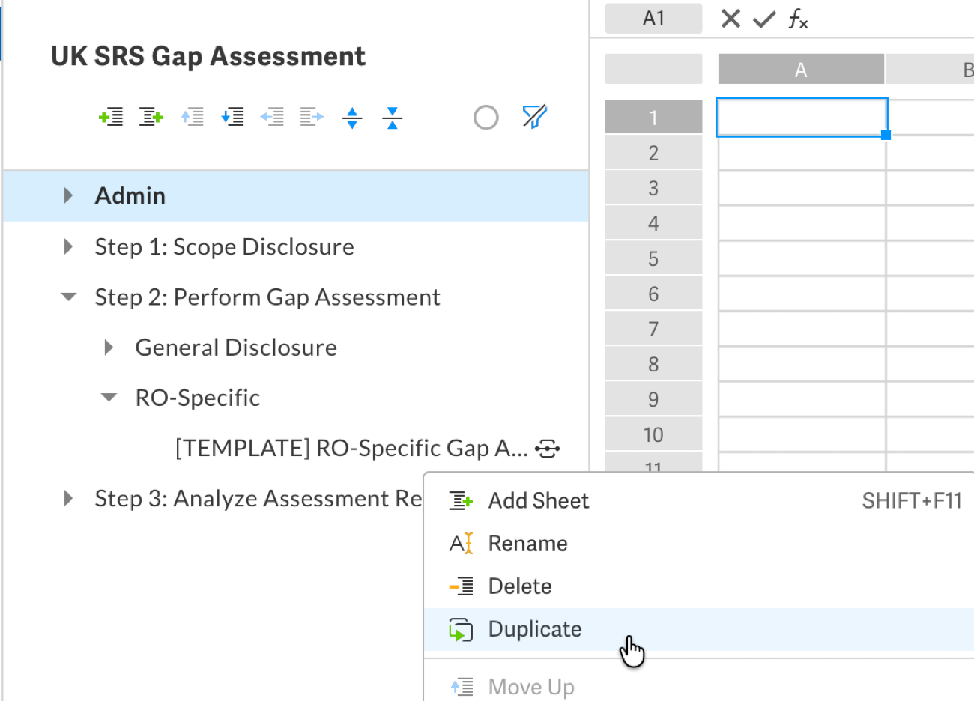Image resolution: width=974 pixels, height=701 pixels.
Task: Select row 8 header
Action: tap(653, 364)
